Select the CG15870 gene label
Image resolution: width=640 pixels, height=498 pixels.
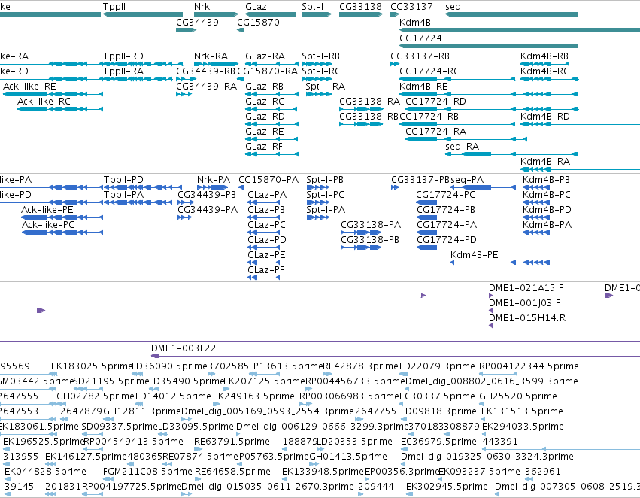click(259, 22)
